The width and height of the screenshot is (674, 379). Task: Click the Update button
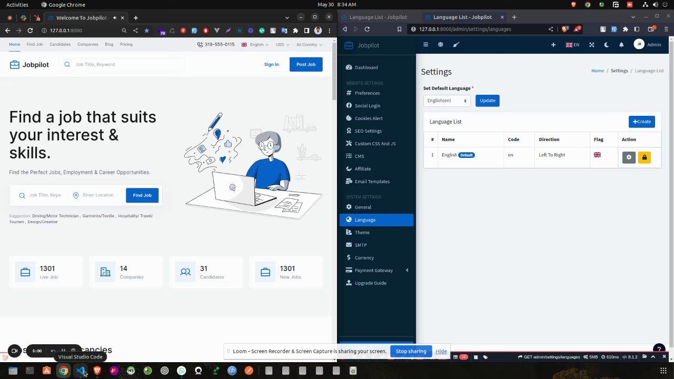[487, 101]
